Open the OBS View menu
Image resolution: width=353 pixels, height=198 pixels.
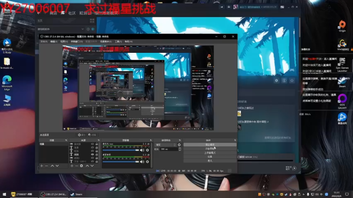click(64, 42)
